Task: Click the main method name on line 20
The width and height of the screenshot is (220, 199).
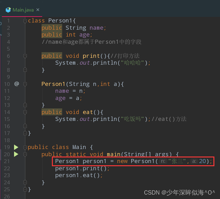Action: click(x=114, y=154)
